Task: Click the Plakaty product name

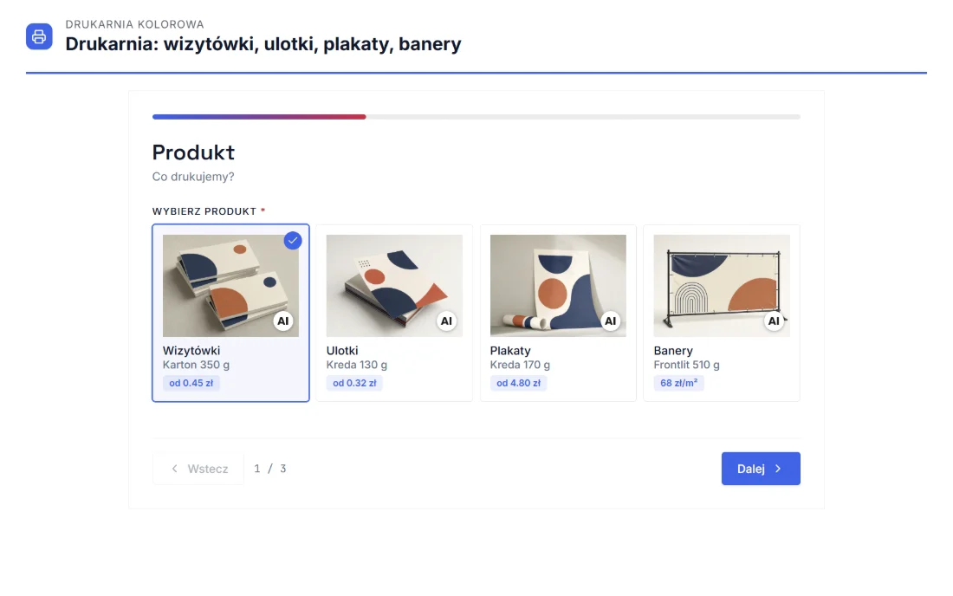Action: click(510, 351)
